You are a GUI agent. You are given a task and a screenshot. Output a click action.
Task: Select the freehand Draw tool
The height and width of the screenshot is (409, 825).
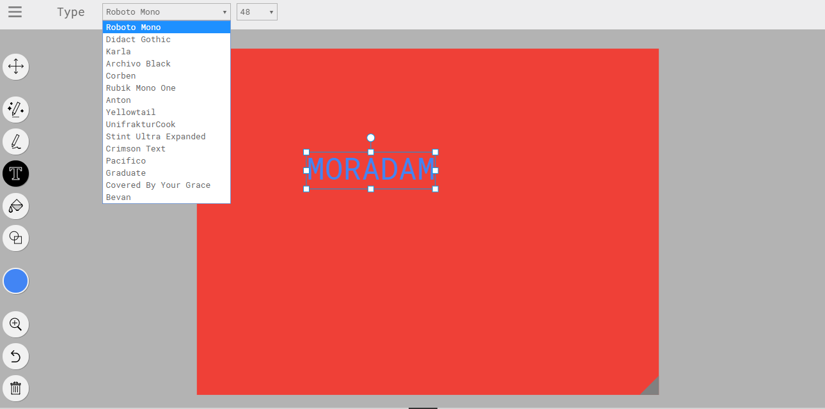16,141
